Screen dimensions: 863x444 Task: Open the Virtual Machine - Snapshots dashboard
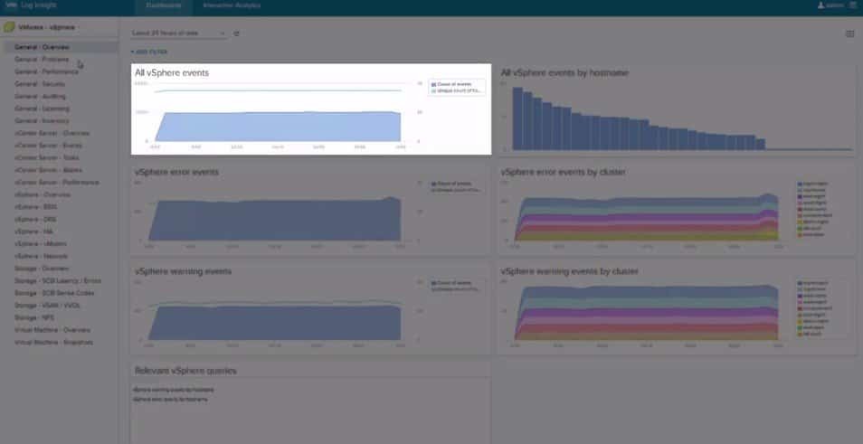pyautogui.click(x=53, y=342)
